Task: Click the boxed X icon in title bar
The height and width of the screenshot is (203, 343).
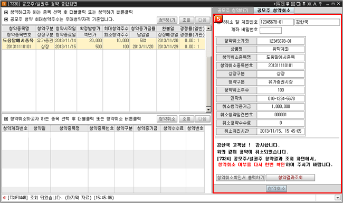Action: pyautogui.click(x=293, y=4)
